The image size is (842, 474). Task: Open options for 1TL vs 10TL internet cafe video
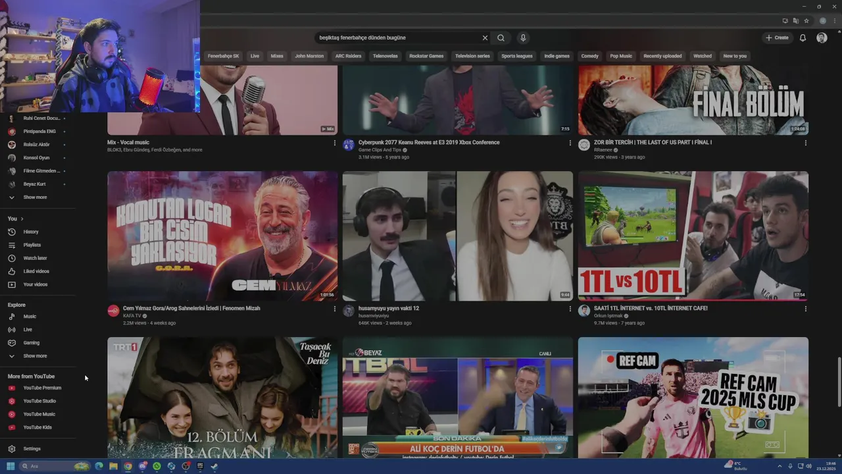click(805, 309)
